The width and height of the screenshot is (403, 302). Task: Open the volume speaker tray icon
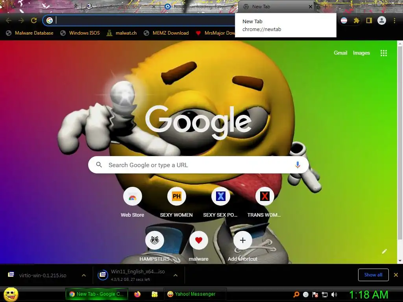[334, 295]
